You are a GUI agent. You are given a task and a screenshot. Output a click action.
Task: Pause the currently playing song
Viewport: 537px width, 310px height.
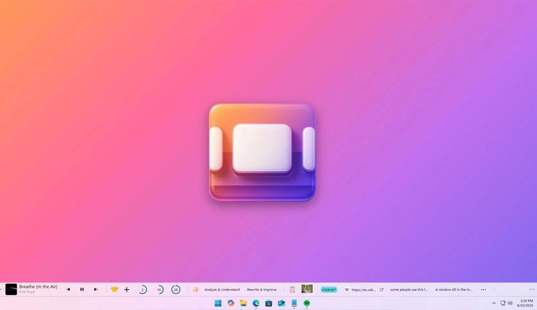coord(82,290)
